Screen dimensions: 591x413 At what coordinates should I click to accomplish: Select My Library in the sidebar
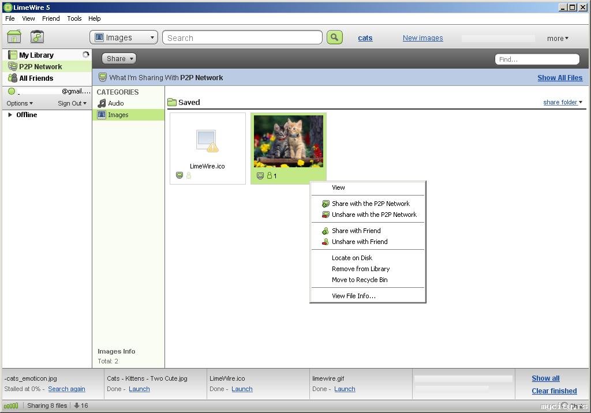coord(47,55)
